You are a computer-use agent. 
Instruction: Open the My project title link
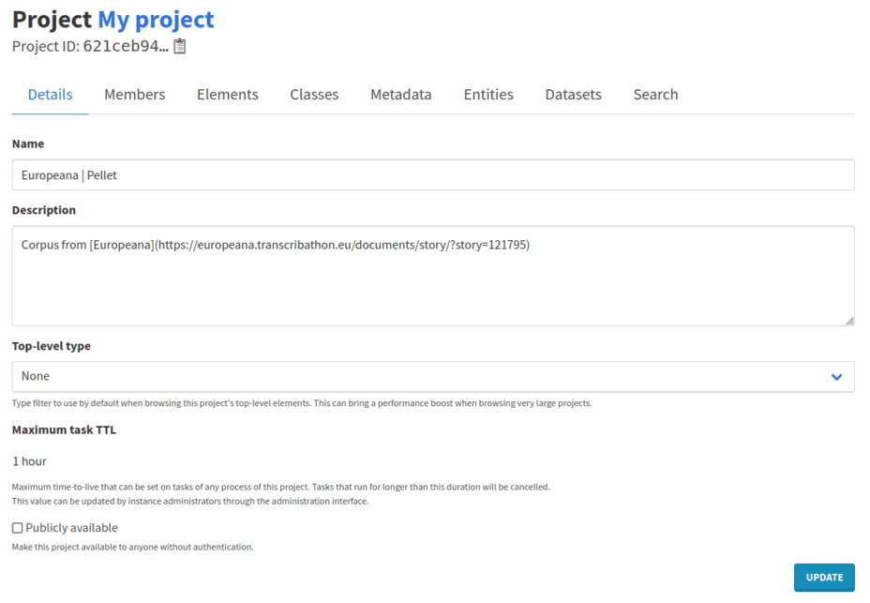[156, 20]
